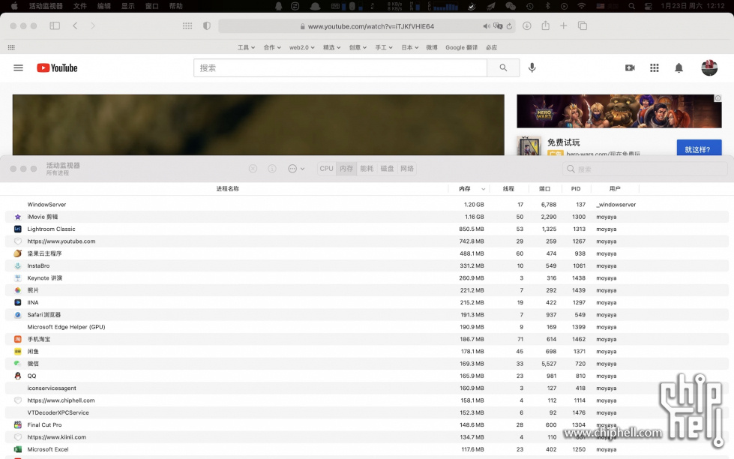Open the 帮助 menu in the menu bar
734x459 pixels.
click(176, 6)
